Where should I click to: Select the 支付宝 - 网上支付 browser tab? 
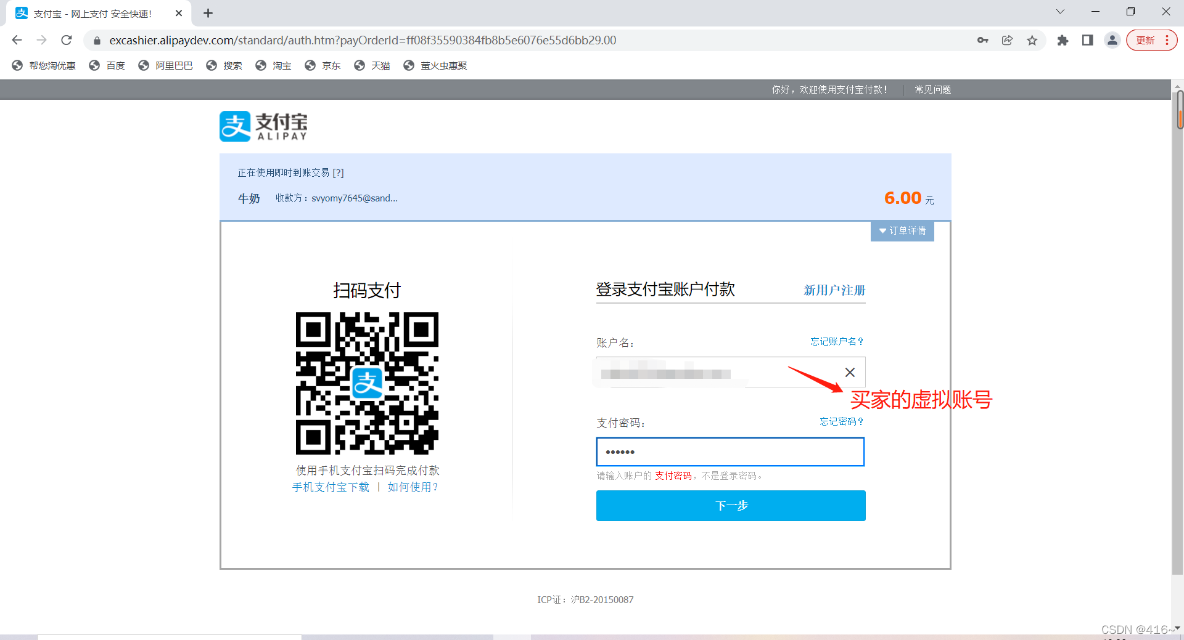[99, 14]
